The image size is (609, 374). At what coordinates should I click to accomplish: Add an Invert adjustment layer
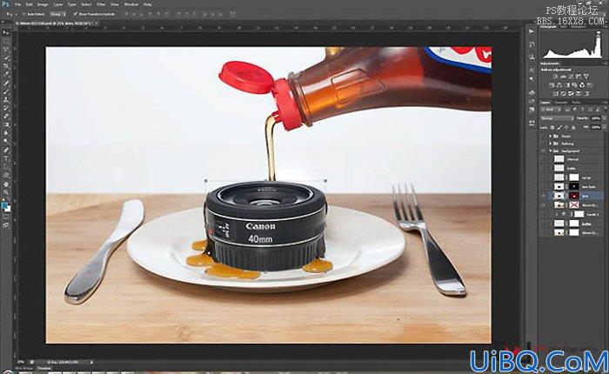coord(555,94)
